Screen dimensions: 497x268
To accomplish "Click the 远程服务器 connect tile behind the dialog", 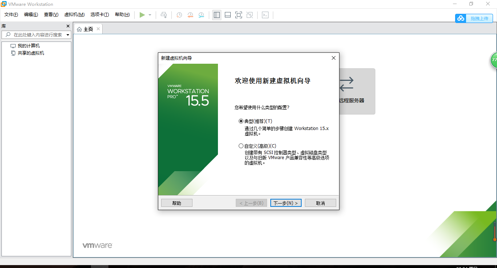I will [357, 91].
